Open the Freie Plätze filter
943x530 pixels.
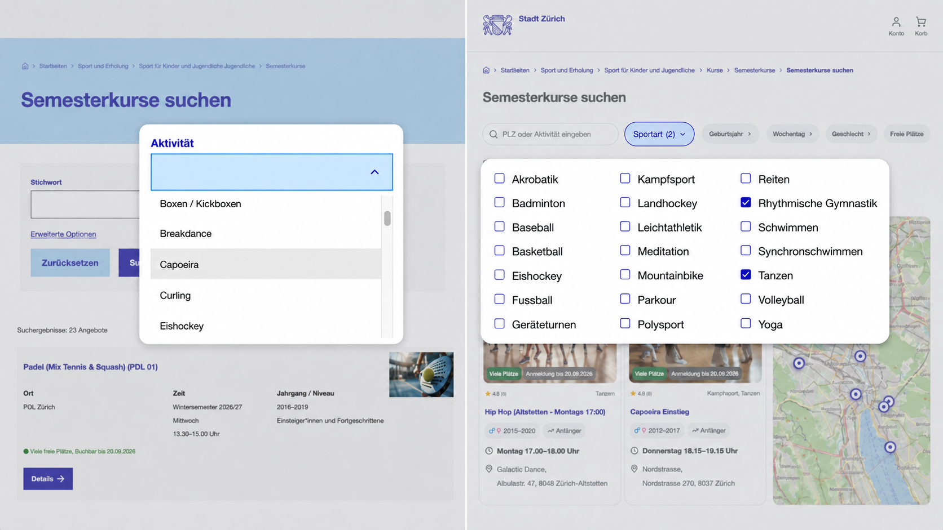pyautogui.click(x=906, y=134)
